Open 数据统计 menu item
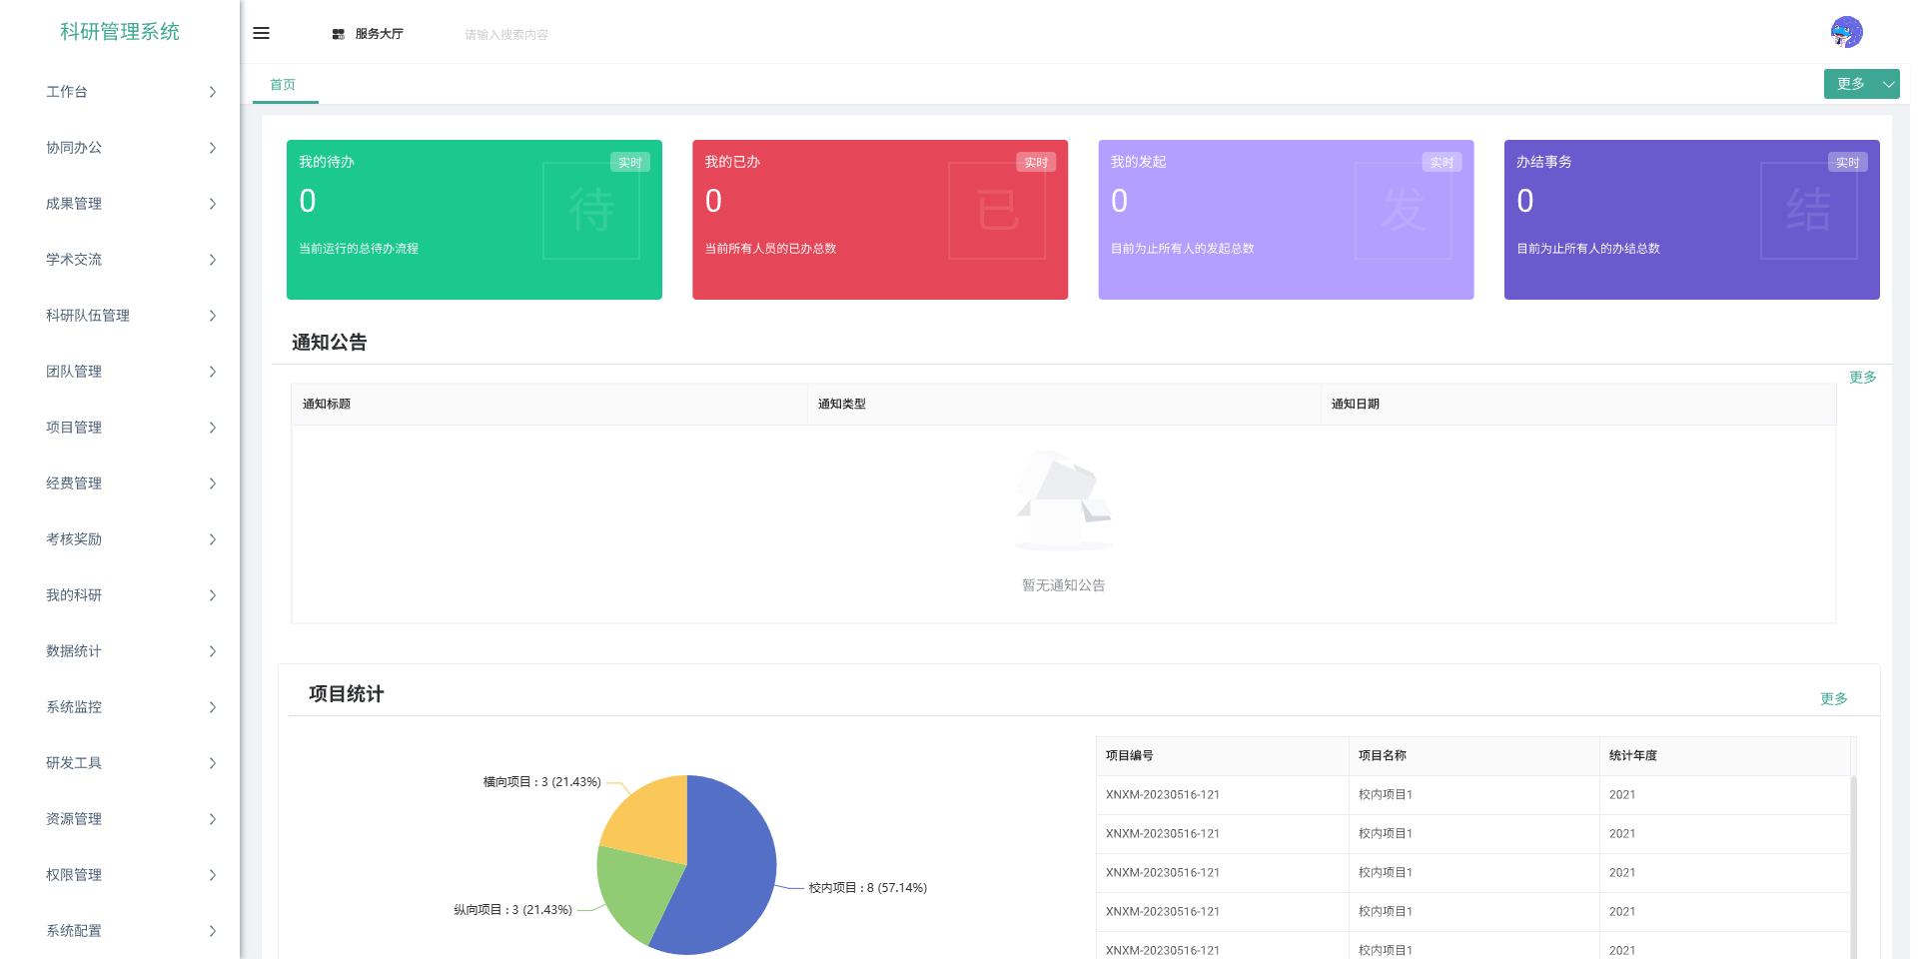 click(130, 651)
